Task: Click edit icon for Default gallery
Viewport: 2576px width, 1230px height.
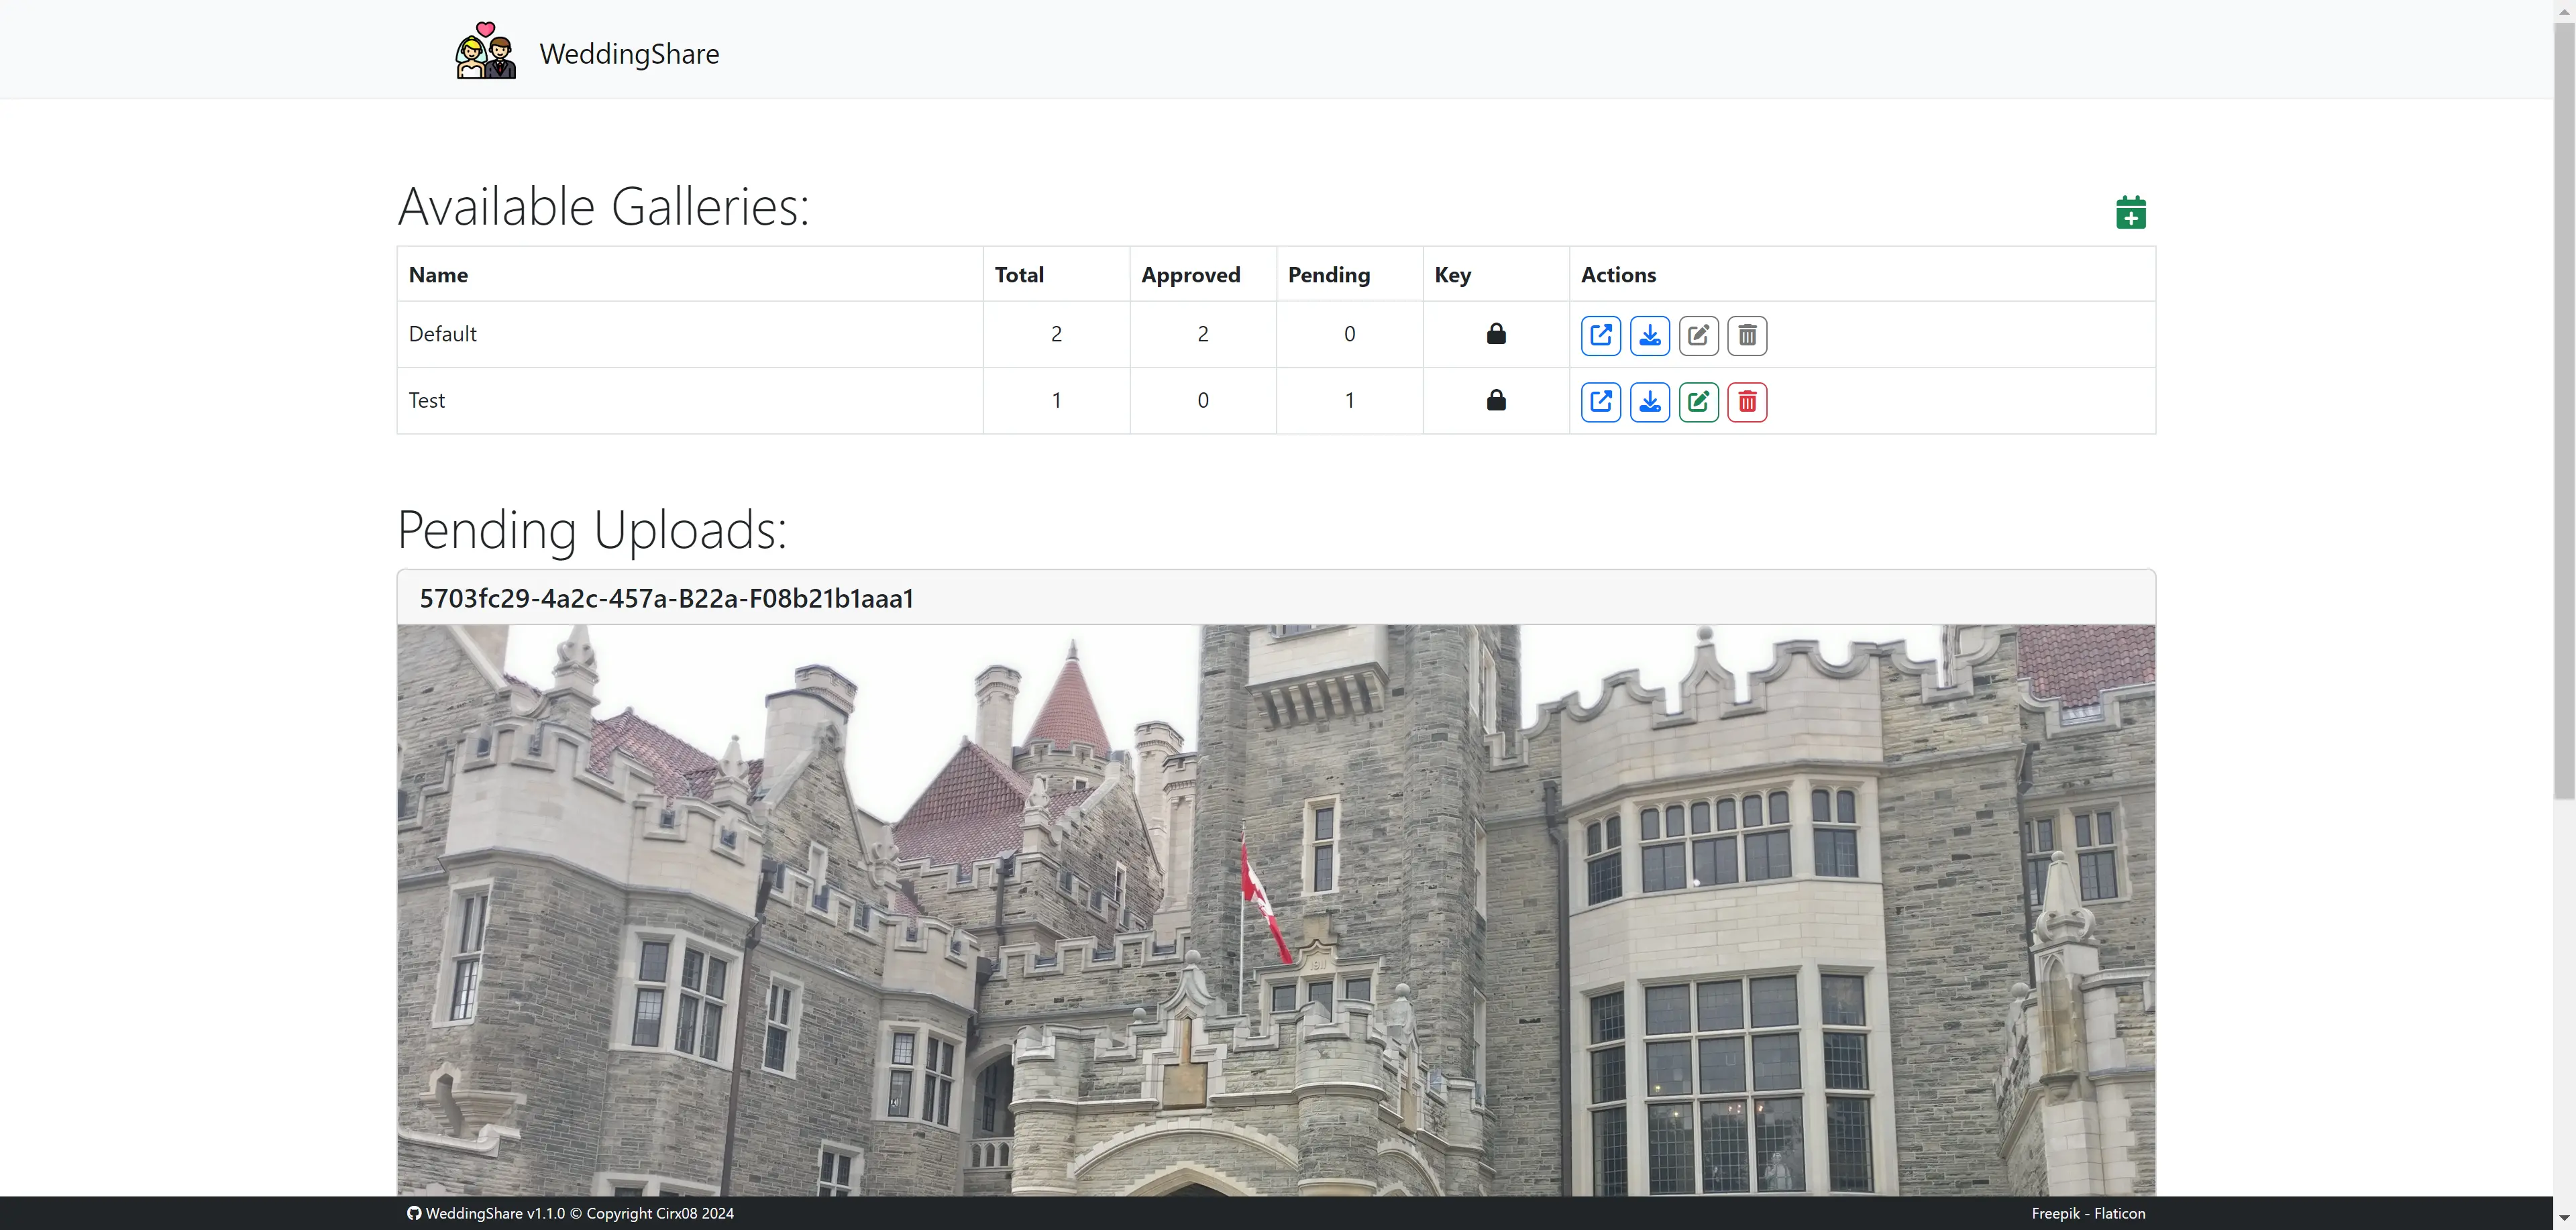Action: pos(1698,335)
